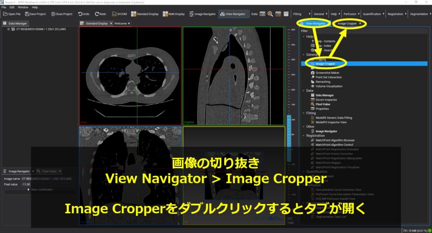Collapse the Data group in View Navigator
432x233 pixels.
click(x=304, y=91)
